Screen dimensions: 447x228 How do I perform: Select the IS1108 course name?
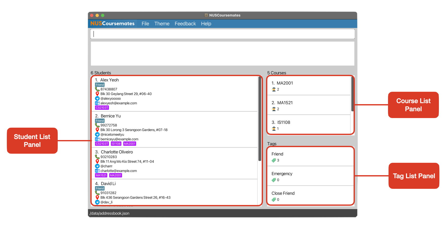coord(284,122)
